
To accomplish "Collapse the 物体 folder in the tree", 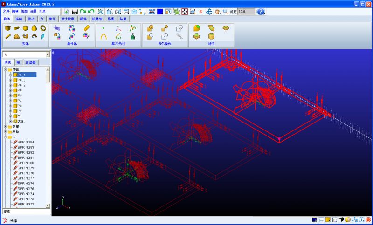I will click(6, 70).
